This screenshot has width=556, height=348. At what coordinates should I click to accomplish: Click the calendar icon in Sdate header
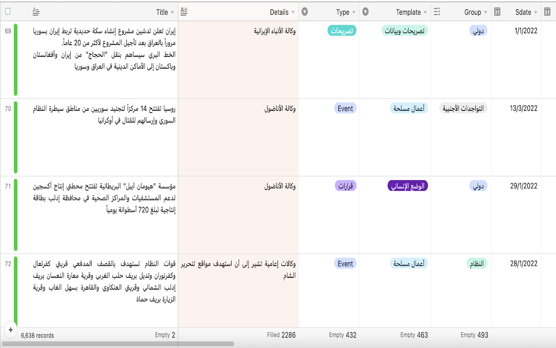coord(497,12)
